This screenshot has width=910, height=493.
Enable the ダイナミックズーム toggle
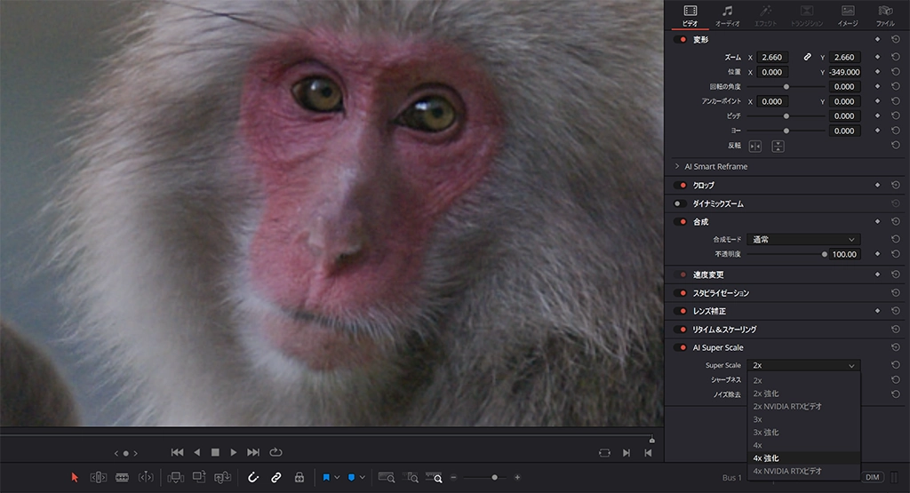click(679, 203)
